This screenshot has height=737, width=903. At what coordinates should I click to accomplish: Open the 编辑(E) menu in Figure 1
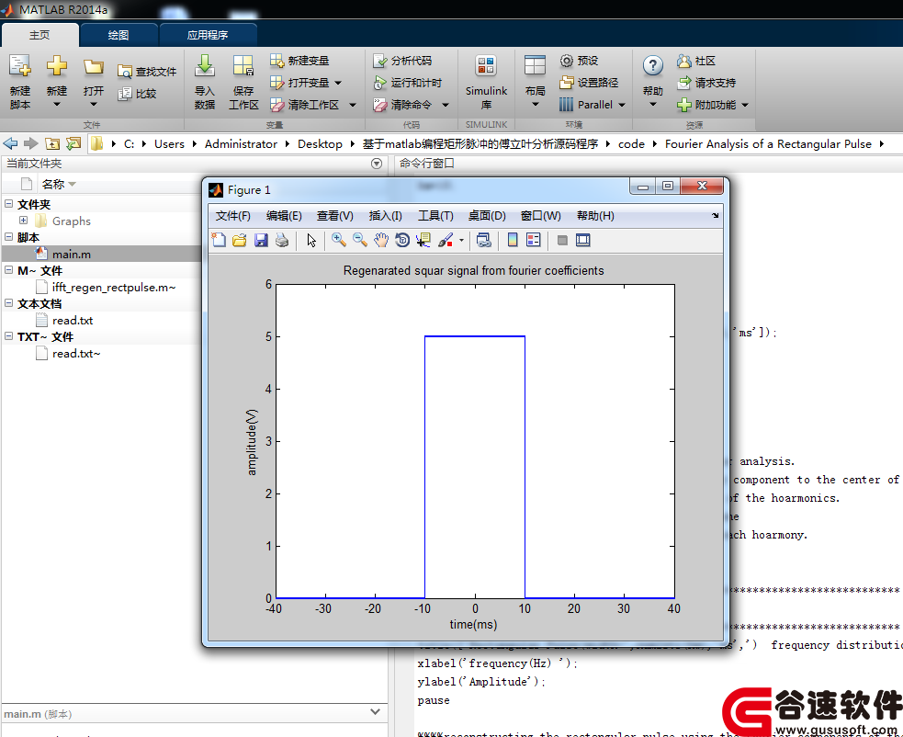click(x=284, y=216)
